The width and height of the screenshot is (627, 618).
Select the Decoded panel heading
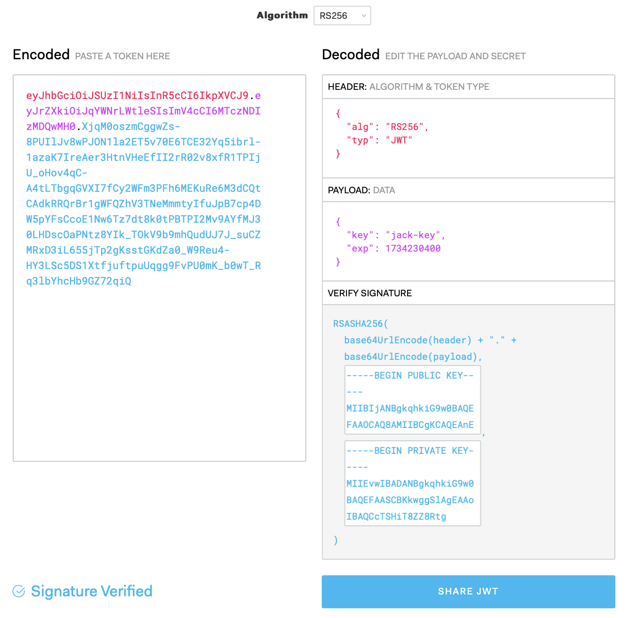click(x=351, y=55)
